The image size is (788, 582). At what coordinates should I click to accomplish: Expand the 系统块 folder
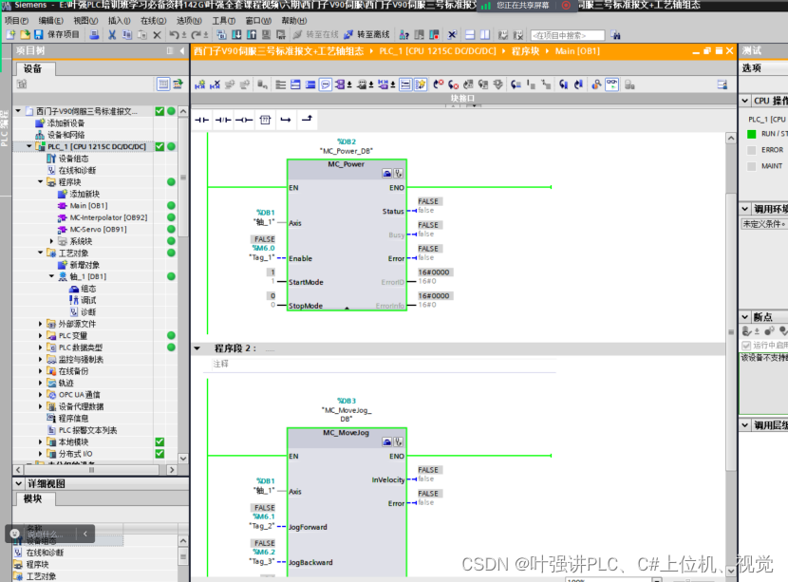tap(51, 241)
